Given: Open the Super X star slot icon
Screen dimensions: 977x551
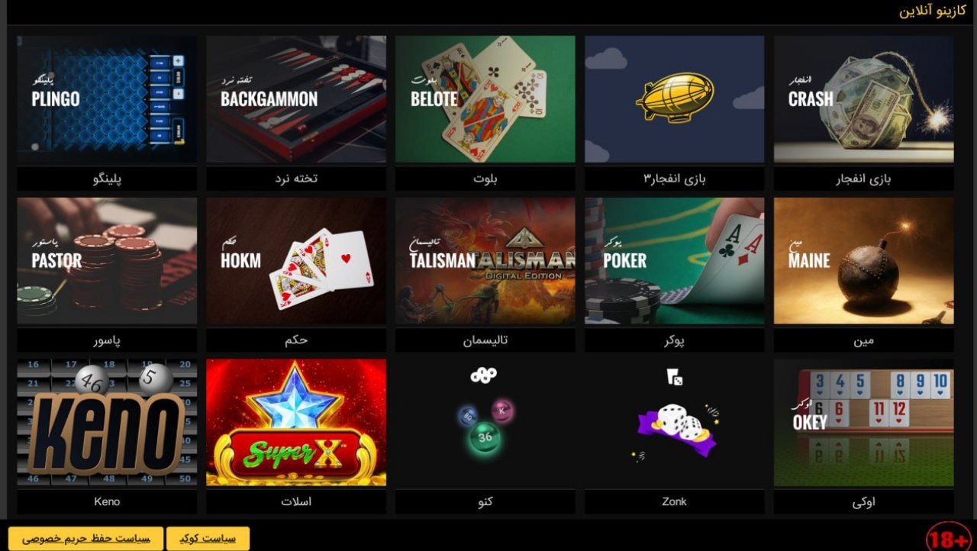Looking at the screenshot, I should click(x=296, y=423).
